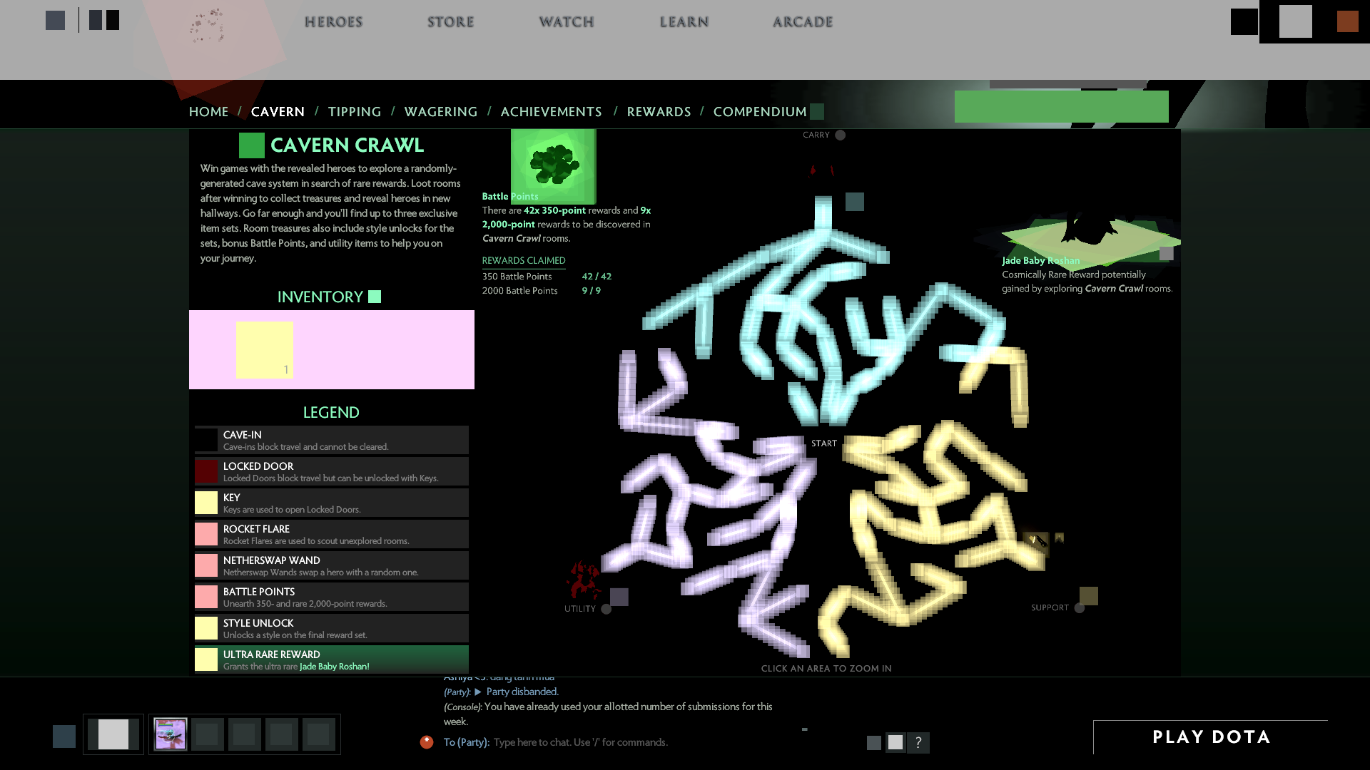Click the info icon next to INVENTORY
The width and height of the screenshot is (1370, 770).
[374, 297]
